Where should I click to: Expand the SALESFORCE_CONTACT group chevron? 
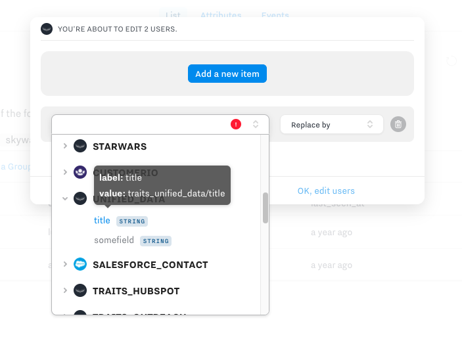pyautogui.click(x=65, y=264)
